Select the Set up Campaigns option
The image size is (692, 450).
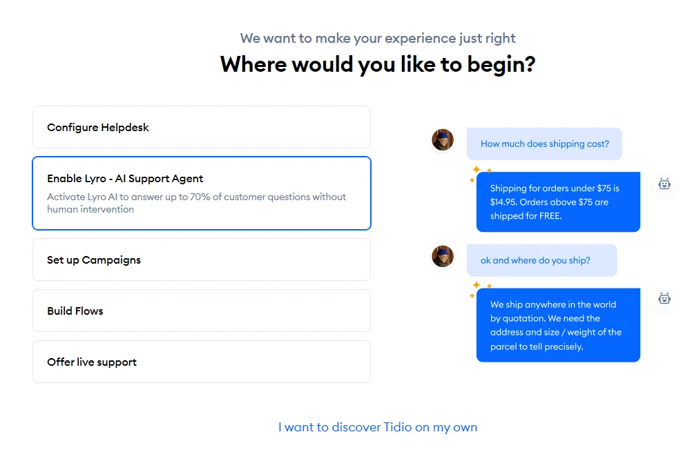point(202,260)
